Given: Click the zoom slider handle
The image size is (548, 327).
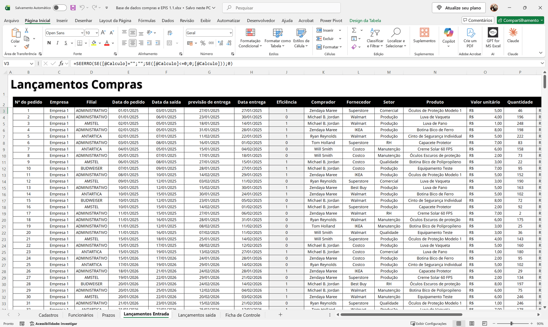Looking at the screenshot, I should [x=511, y=324].
